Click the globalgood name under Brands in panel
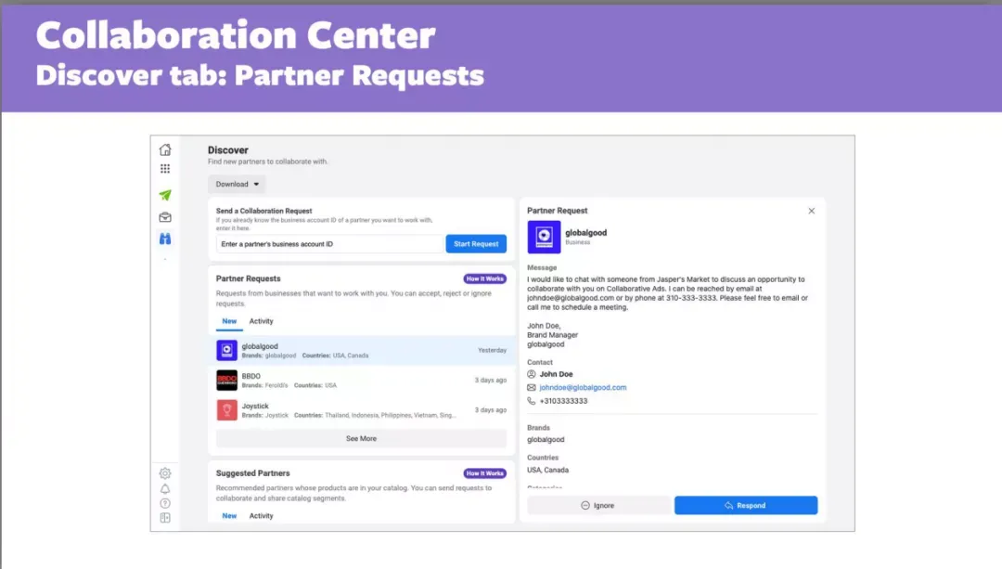The width and height of the screenshot is (1002, 569). (546, 440)
